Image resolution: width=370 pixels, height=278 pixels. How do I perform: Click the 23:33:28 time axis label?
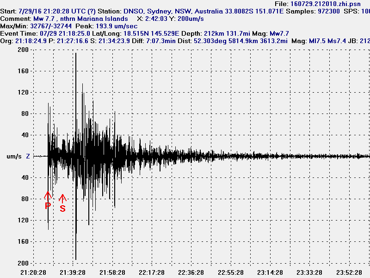click(309, 272)
